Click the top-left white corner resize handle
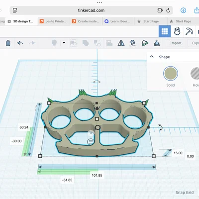The width and height of the screenshot is (199, 199). pos(49,103)
